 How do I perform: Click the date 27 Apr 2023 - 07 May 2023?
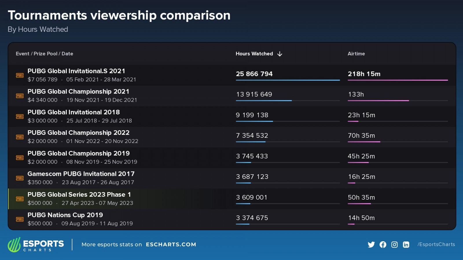coord(97,203)
